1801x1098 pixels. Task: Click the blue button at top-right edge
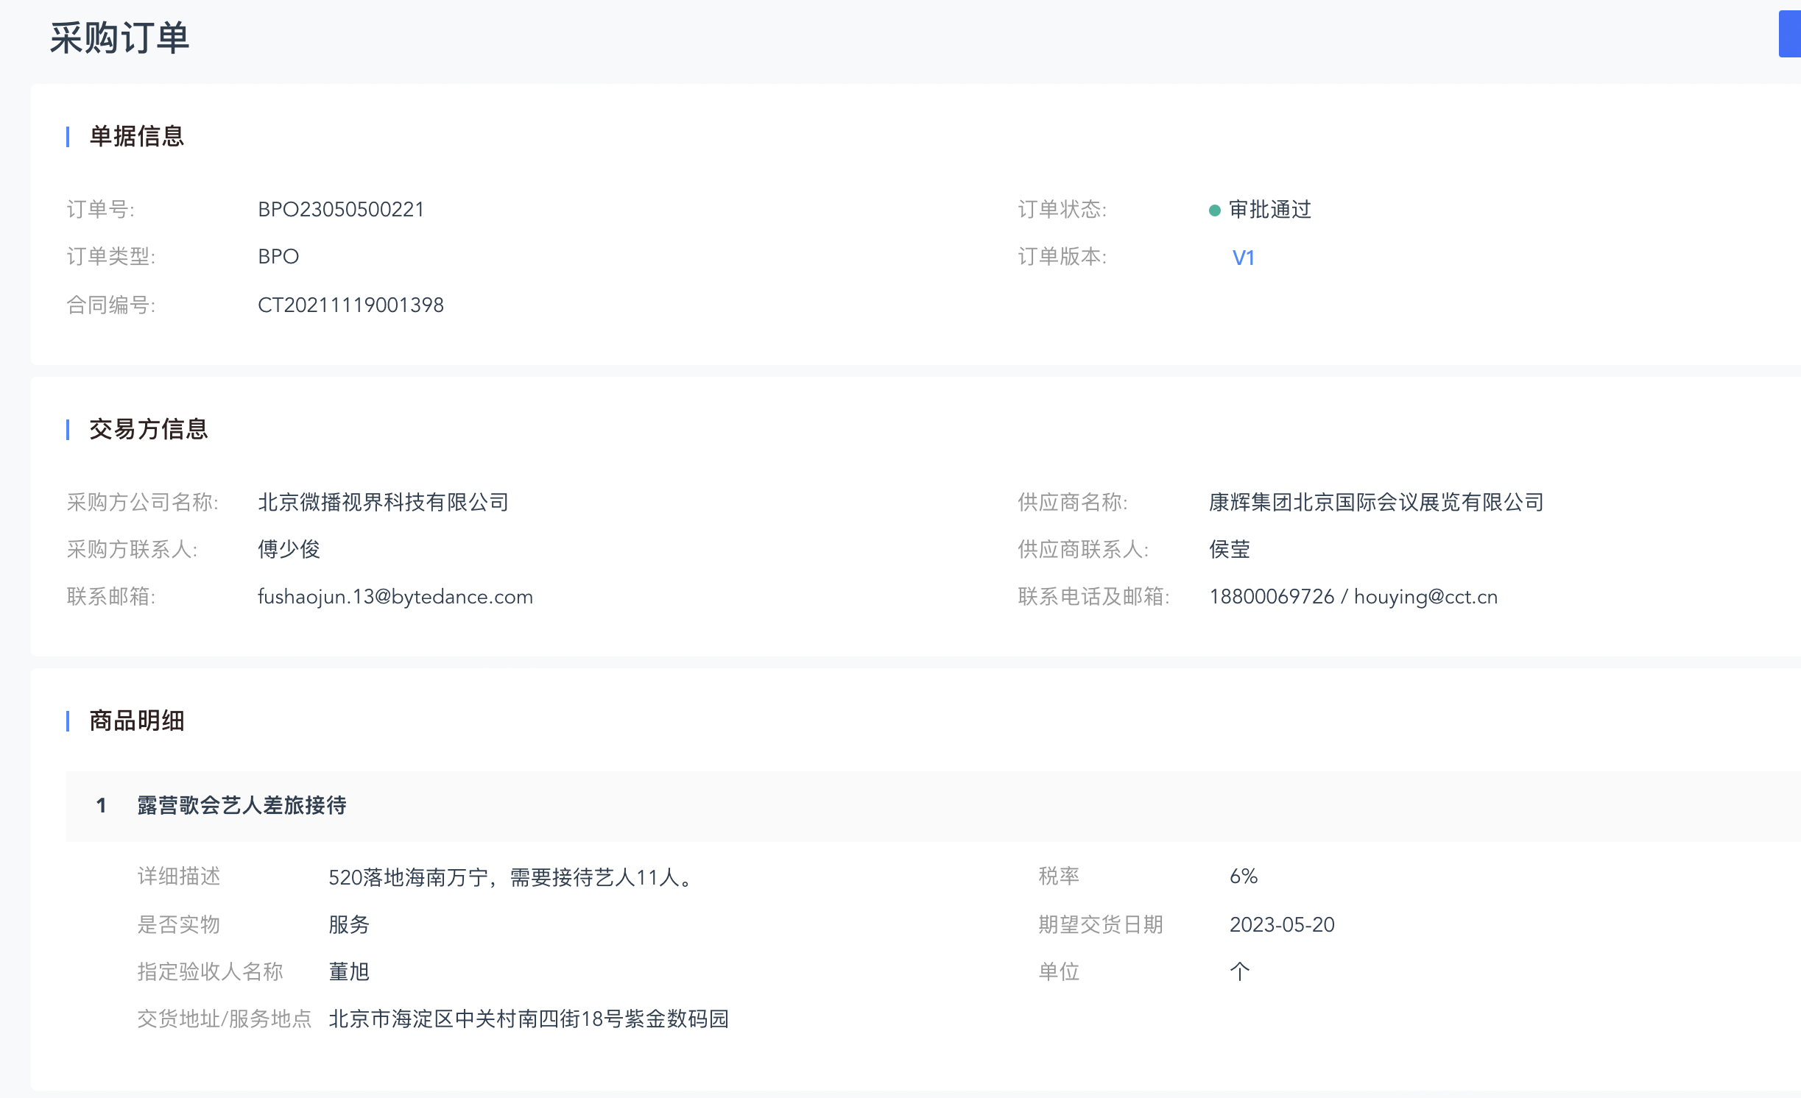[x=1790, y=34]
